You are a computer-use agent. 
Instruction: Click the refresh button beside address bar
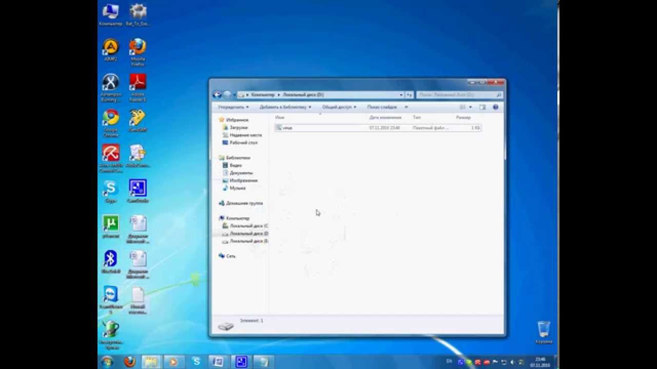[x=409, y=95]
